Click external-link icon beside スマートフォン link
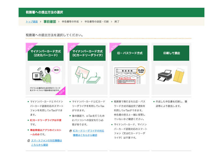 [x=28, y=141]
